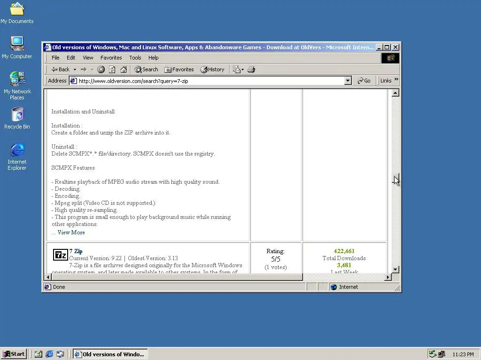Open the Help menu
Image resolution: width=481 pixels, height=360 pixels.
(x=154, y=58)
